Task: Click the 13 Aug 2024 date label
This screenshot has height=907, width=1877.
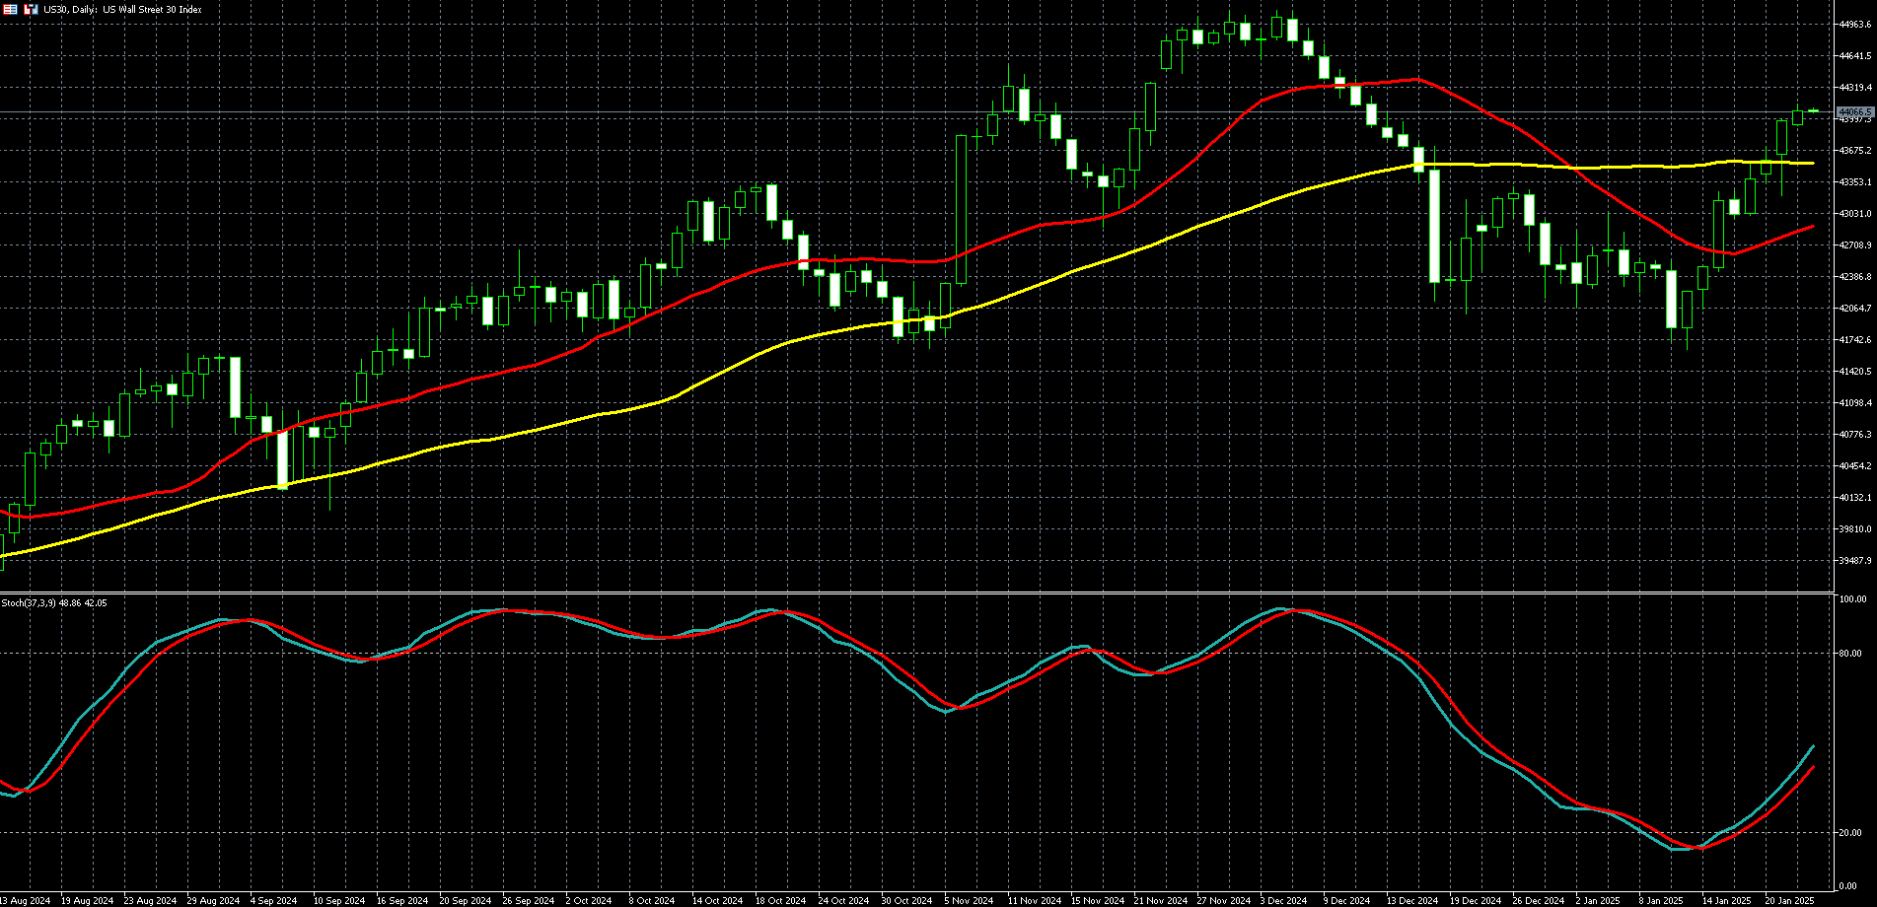Action: coord(25,900)
